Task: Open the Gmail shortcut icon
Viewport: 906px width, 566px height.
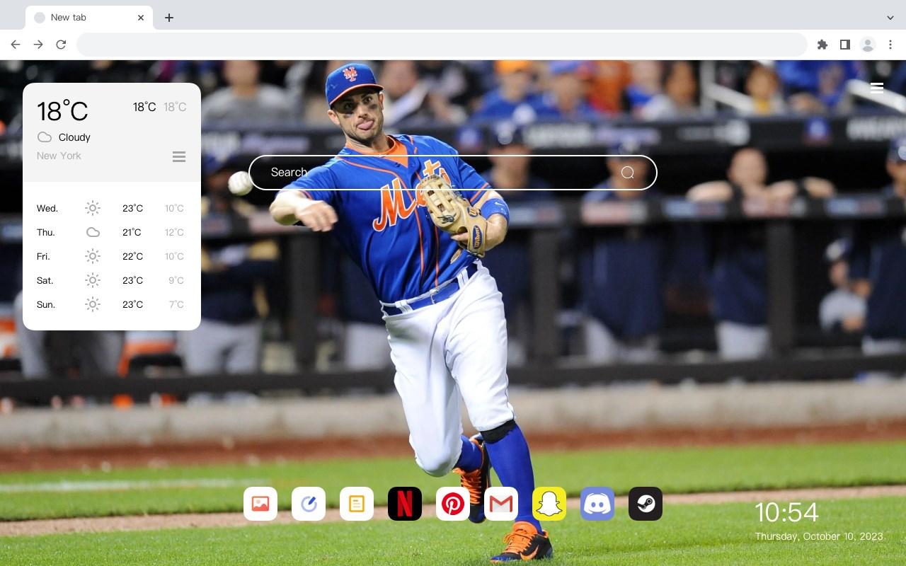Action: point(501,504)
